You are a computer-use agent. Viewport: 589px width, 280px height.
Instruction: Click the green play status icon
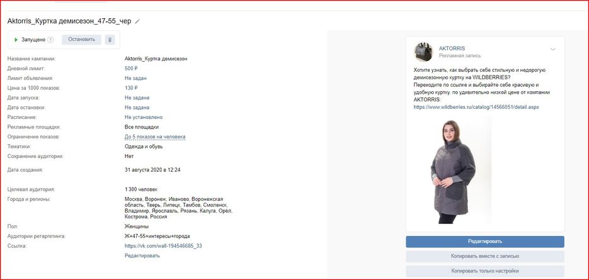[x=16, y=40]
